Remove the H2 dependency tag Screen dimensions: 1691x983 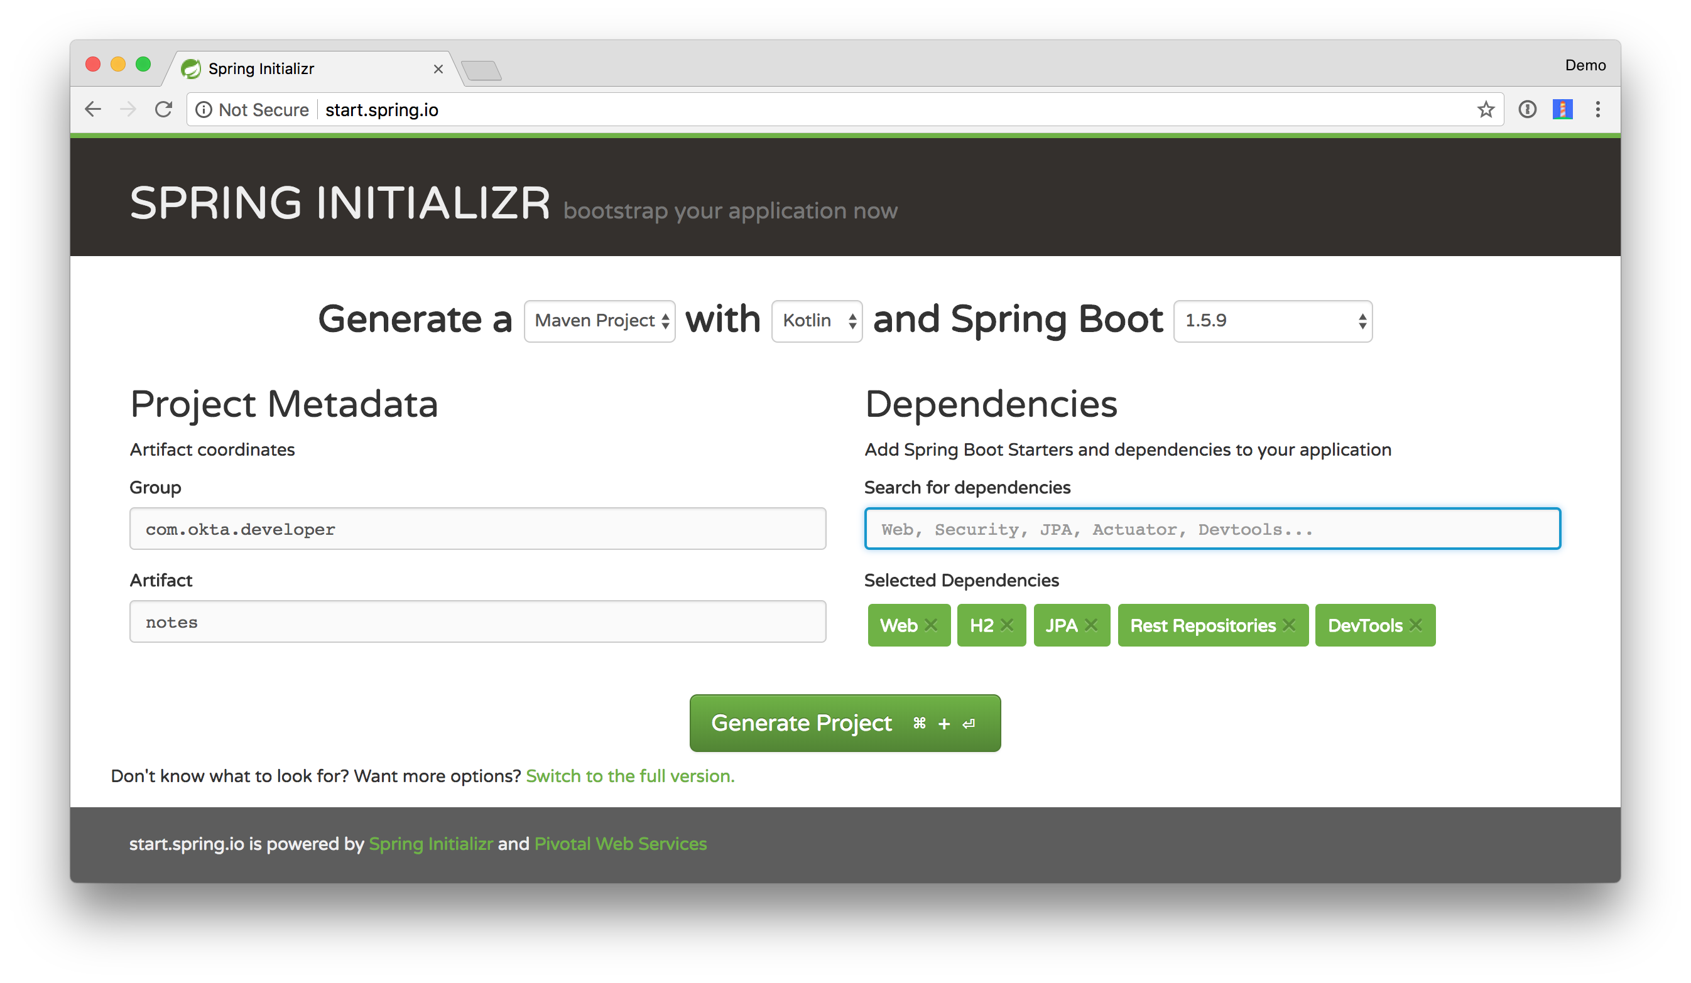pyautogui.click(x=1006, y=625)
